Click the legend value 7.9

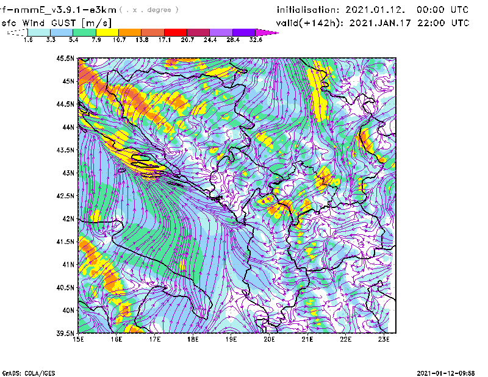tap(96, 40)
